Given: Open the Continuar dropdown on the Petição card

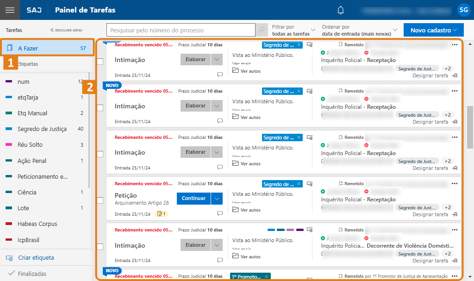Looking at the screenshot, I should click(x=217, y=198).
